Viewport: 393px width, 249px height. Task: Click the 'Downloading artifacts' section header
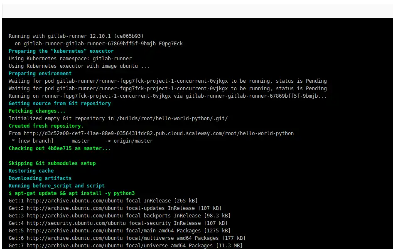40,178
